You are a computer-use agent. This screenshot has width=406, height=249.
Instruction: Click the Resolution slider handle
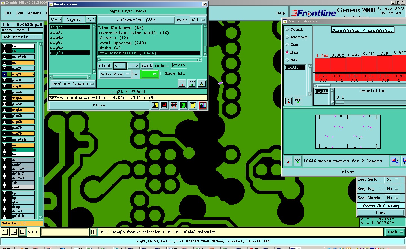click(x=340, y=102)
